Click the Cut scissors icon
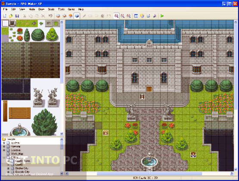Image resolution: width=239 pixels, height=181 pixels. click(25, 16)
